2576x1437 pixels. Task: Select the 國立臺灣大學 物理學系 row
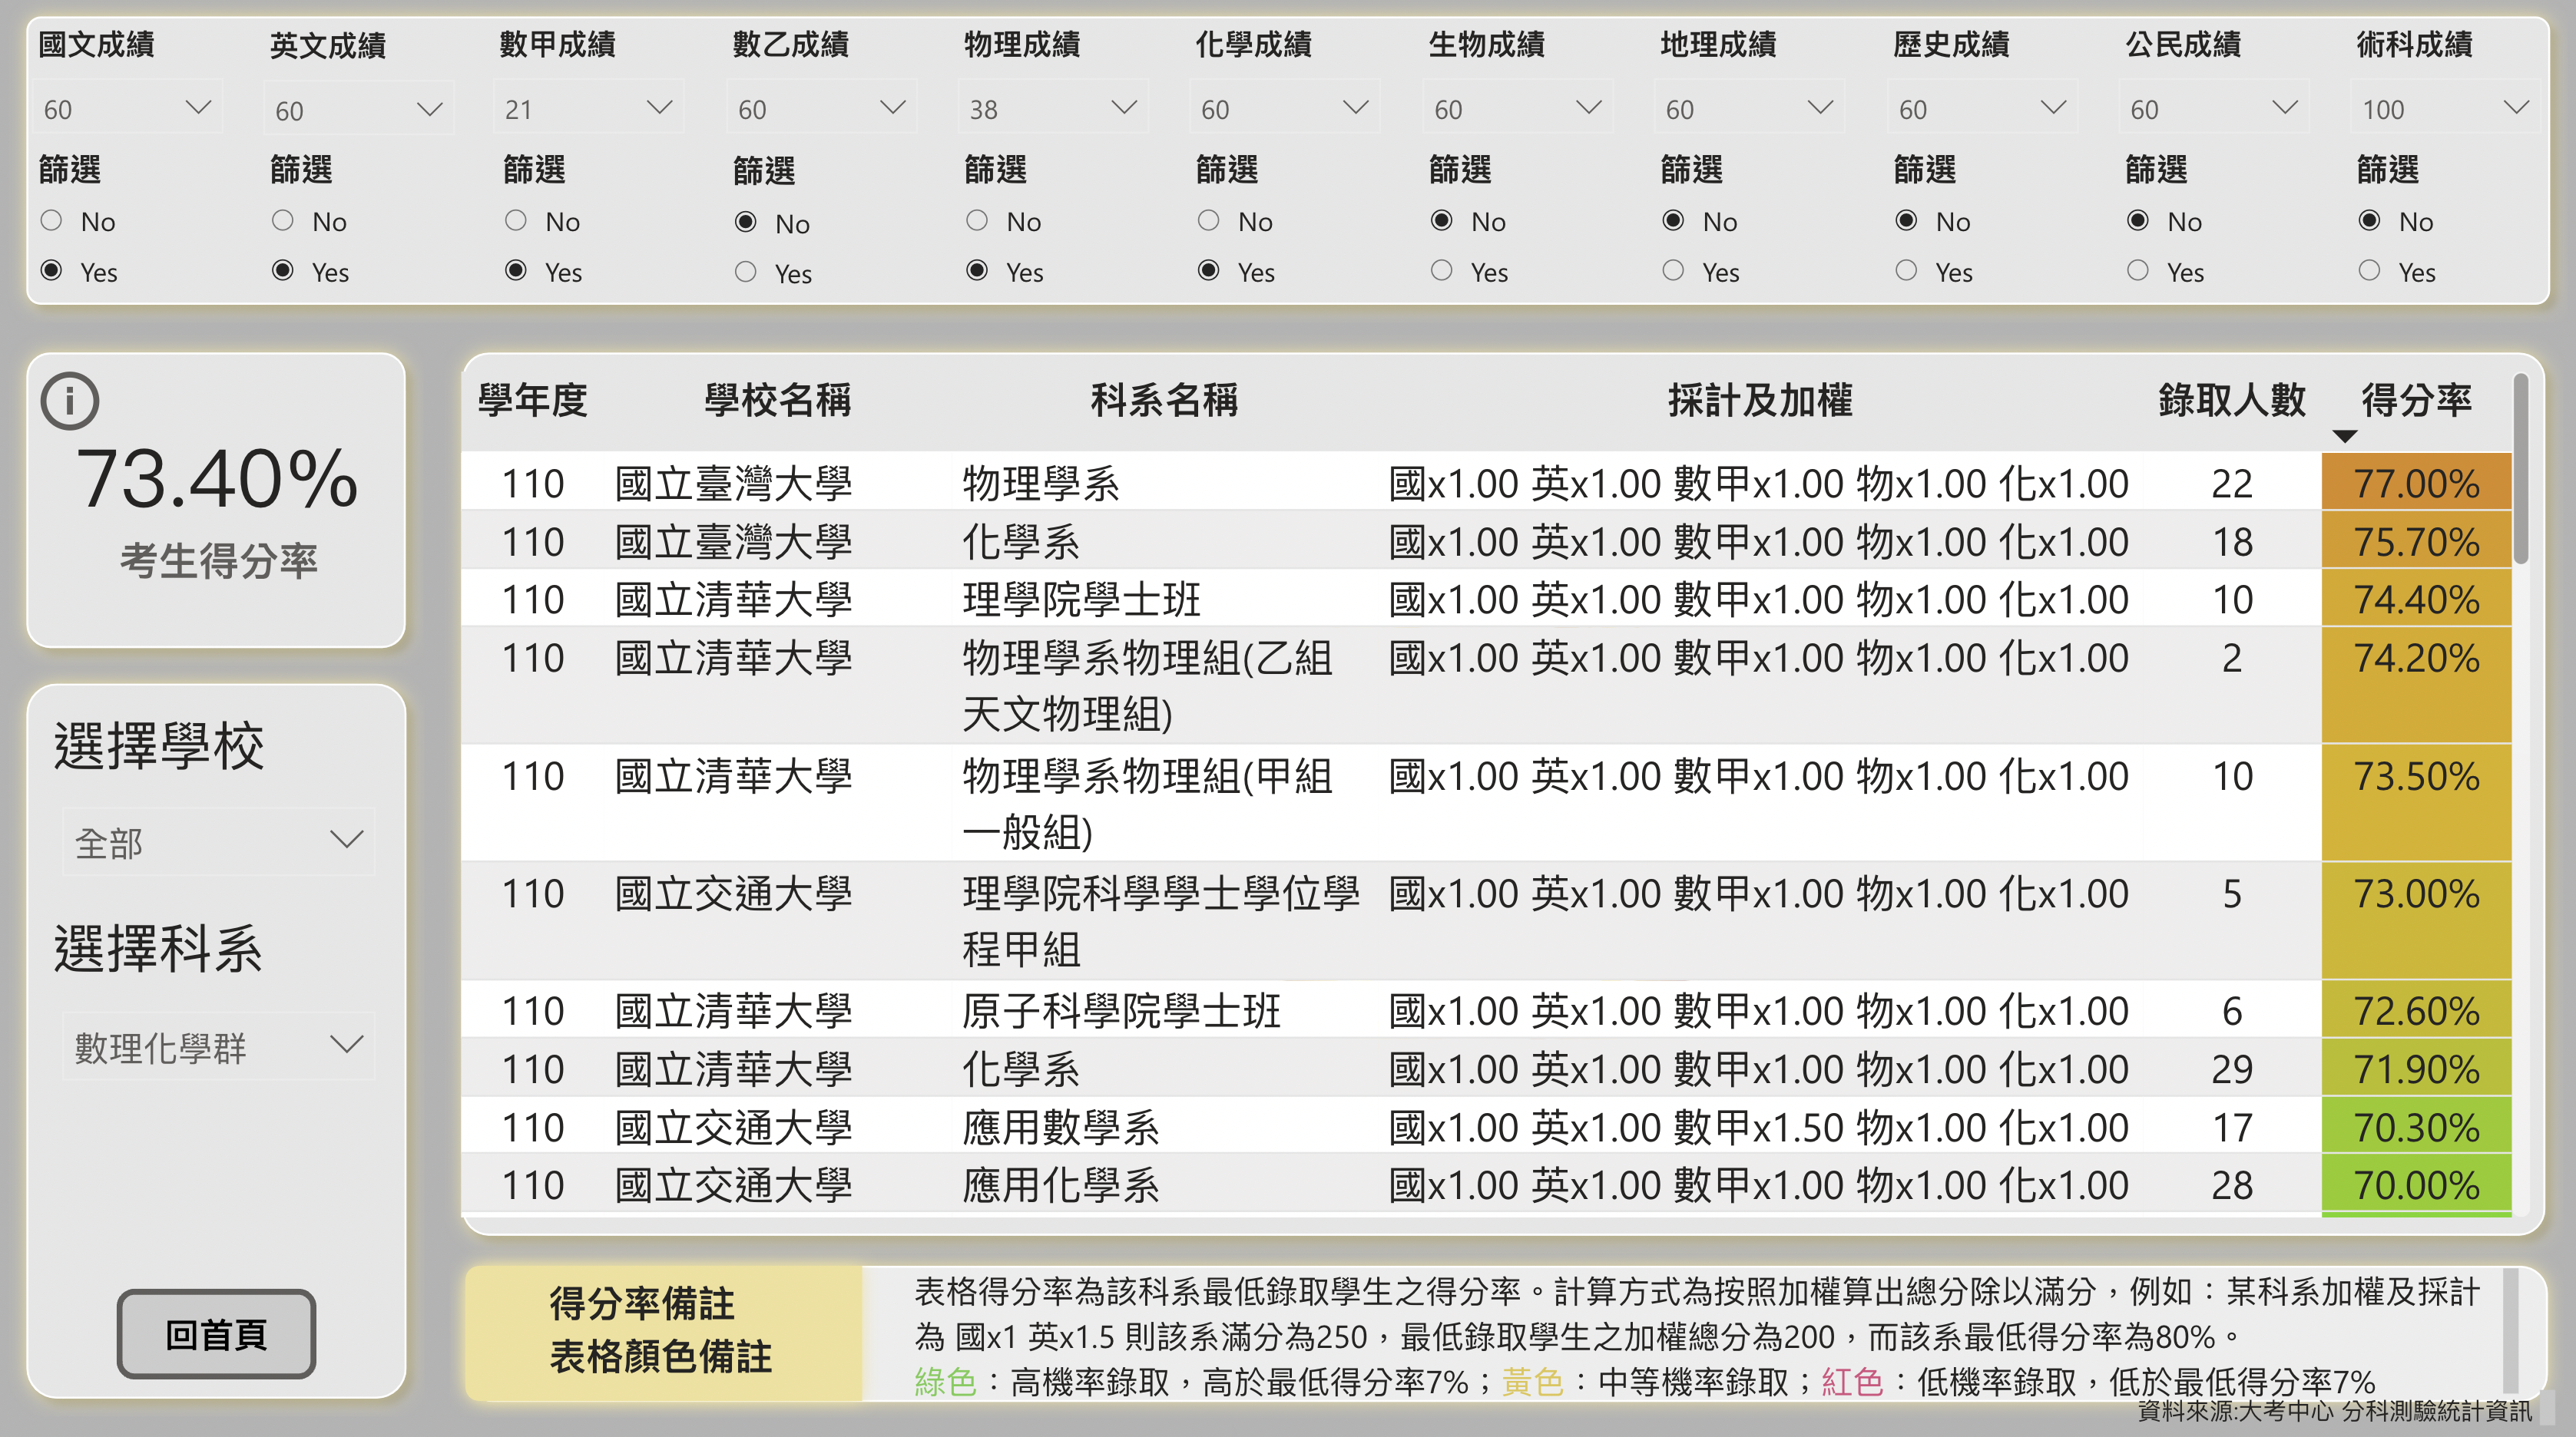[1040, 484]
